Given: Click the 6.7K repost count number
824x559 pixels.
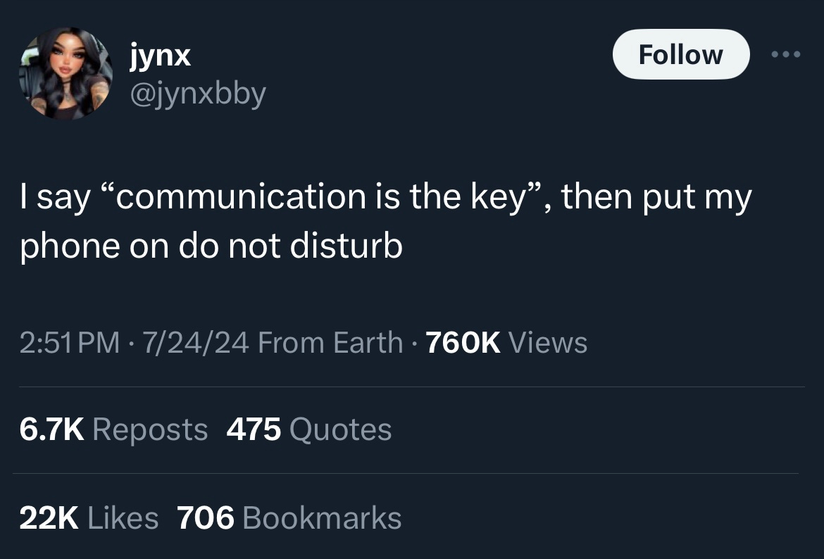Looking at the screenshot, I should pyautogui.click(x=51, y=429).
